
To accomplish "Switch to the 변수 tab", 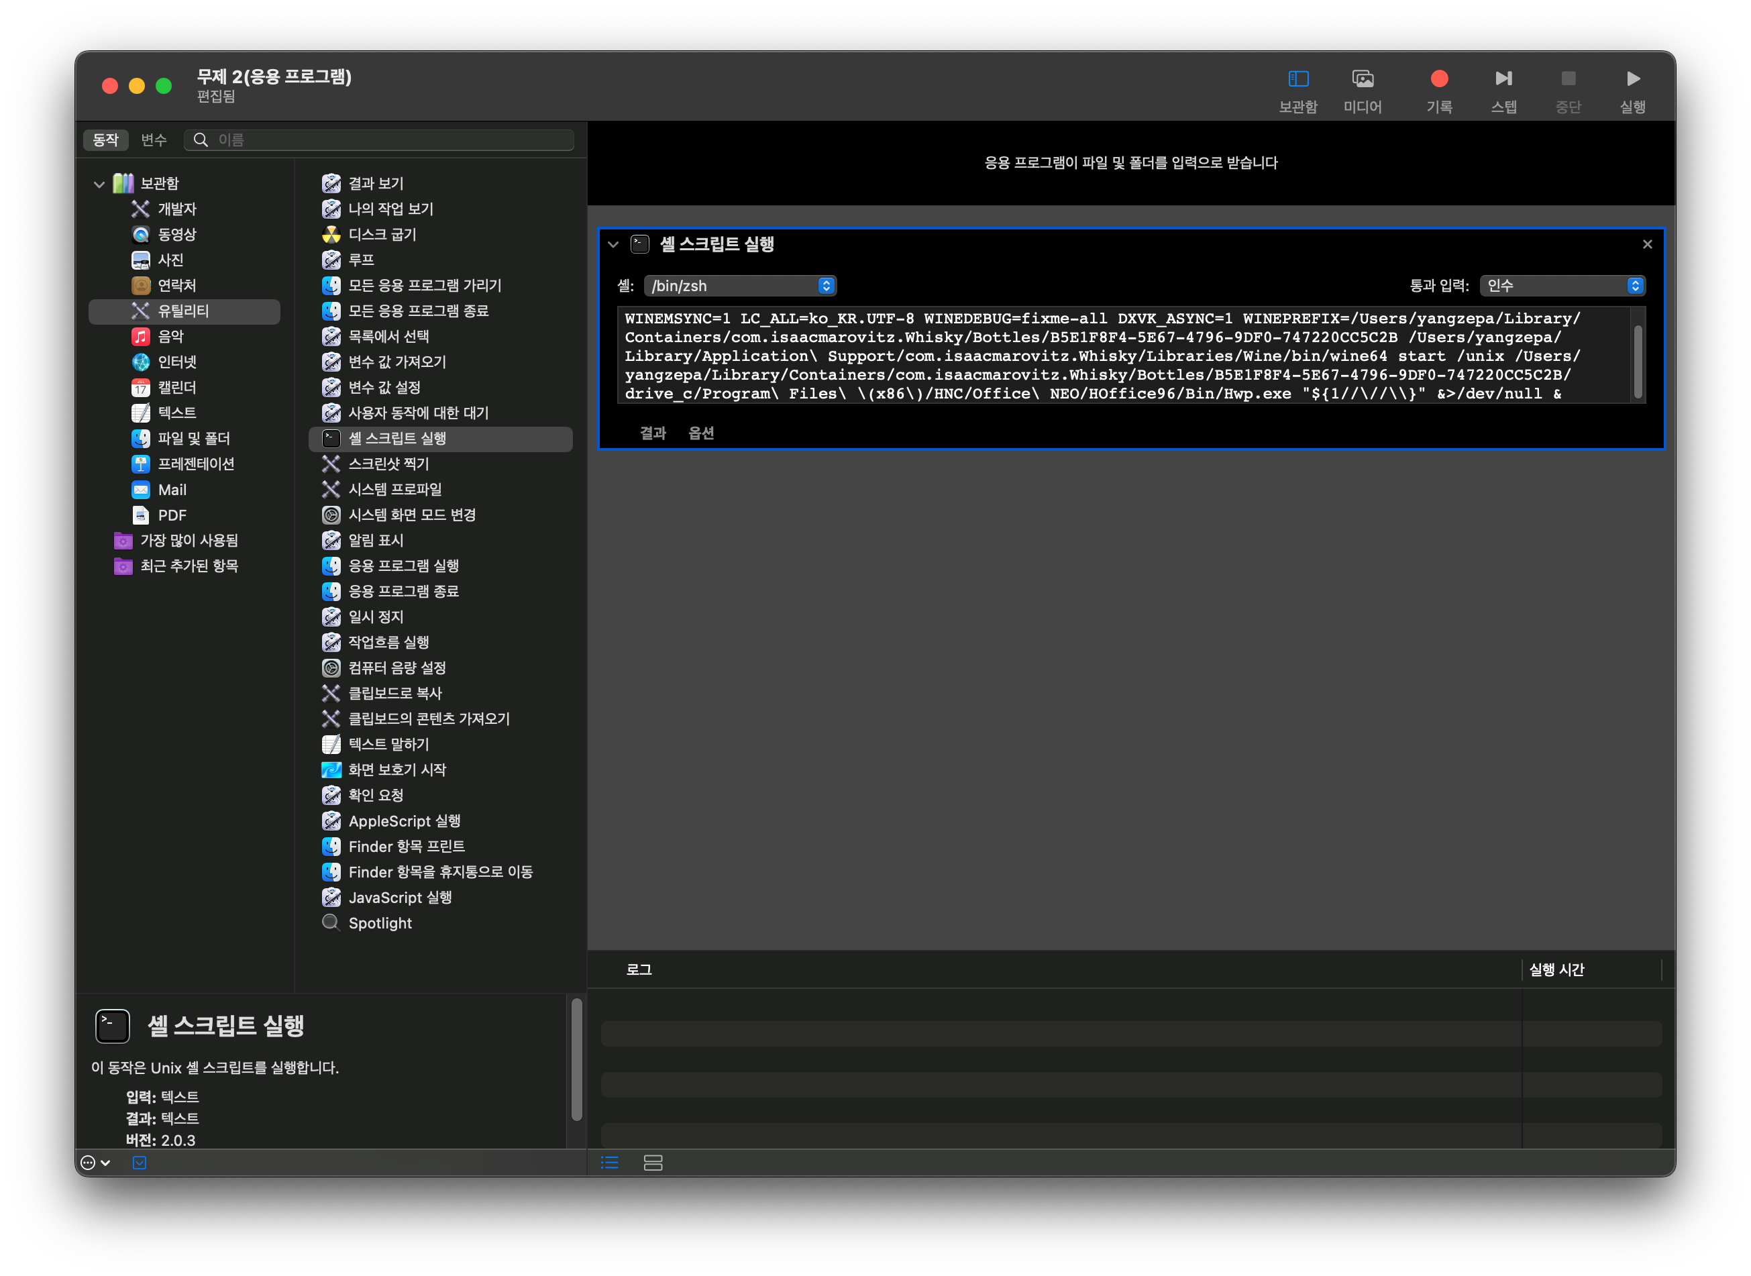I will pos(154,140).
